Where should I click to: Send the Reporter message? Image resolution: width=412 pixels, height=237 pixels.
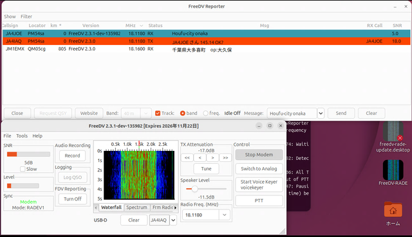(341, 113)
